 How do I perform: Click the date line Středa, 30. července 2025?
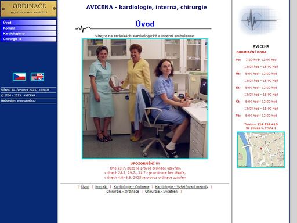click(x=19, y=90)
